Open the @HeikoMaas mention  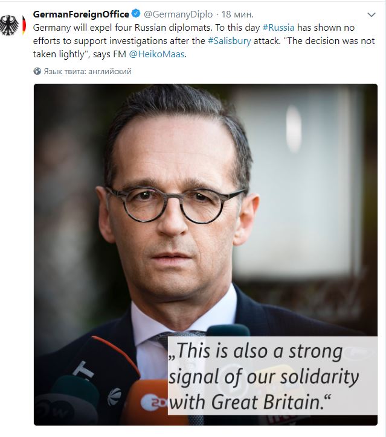[156, 54]
